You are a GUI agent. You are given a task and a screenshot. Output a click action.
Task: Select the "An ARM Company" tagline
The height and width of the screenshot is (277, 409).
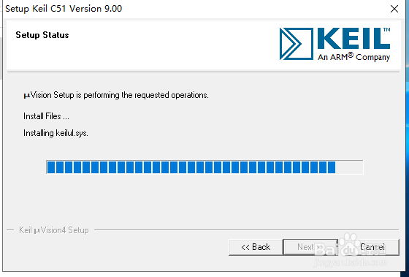353,57
